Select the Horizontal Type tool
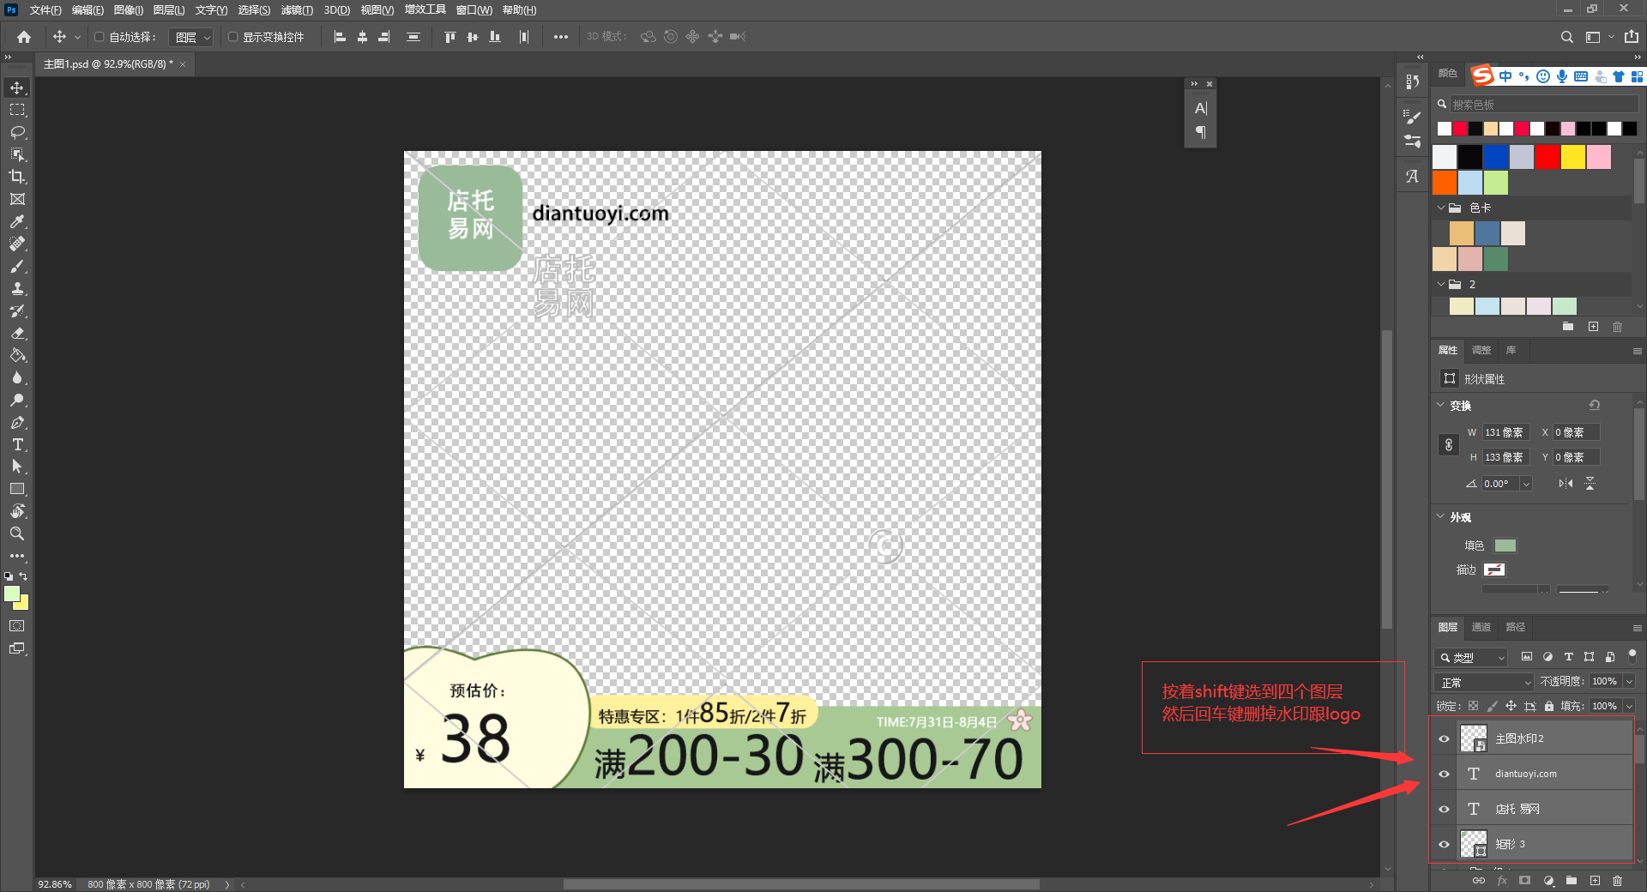The image size is (1647, 892). point(17,444)
